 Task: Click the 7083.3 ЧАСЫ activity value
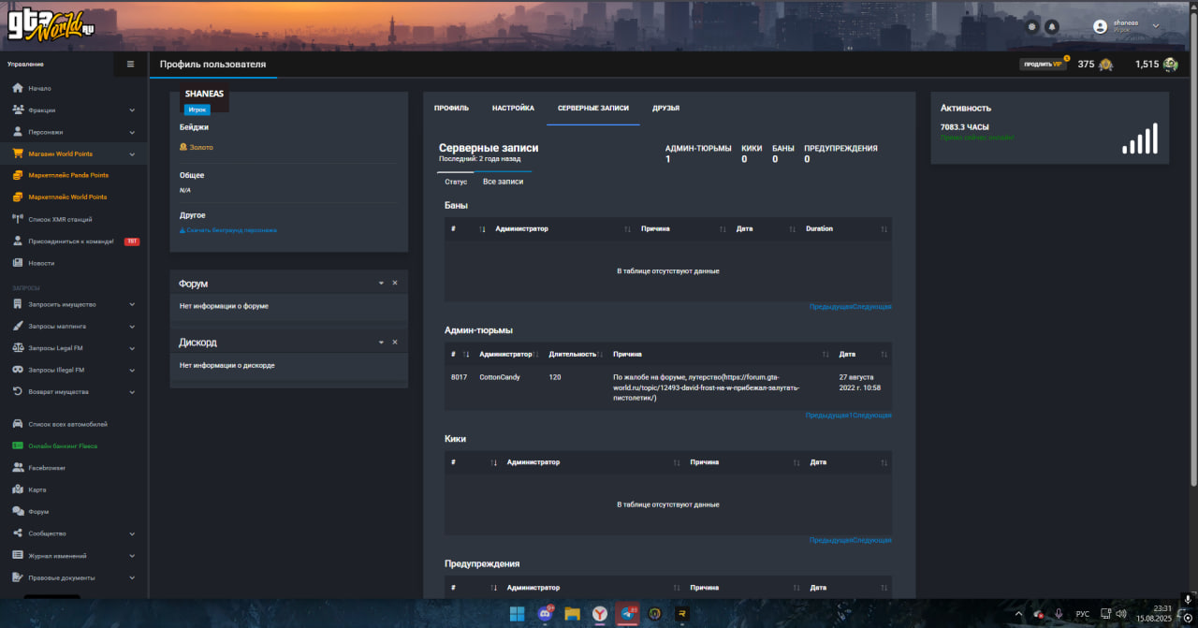tap(965, 126)
